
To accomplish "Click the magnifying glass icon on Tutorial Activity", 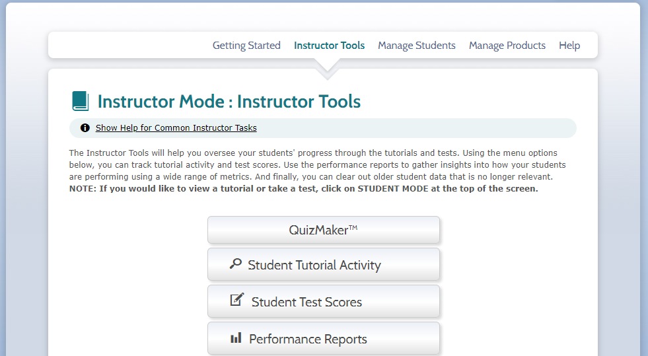I will [235, 264].
